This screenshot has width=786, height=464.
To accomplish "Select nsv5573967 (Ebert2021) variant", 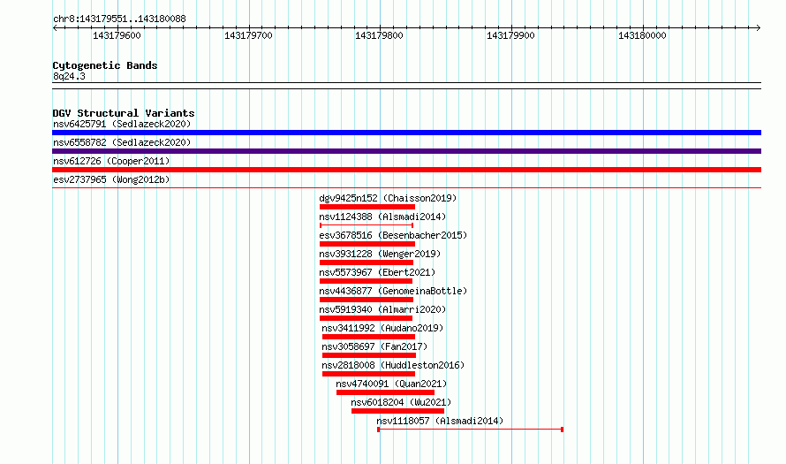I will (377, 272).
